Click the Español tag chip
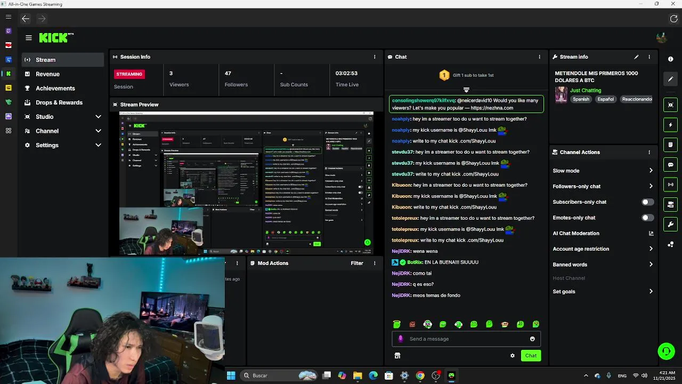 (x=605, y=99)
